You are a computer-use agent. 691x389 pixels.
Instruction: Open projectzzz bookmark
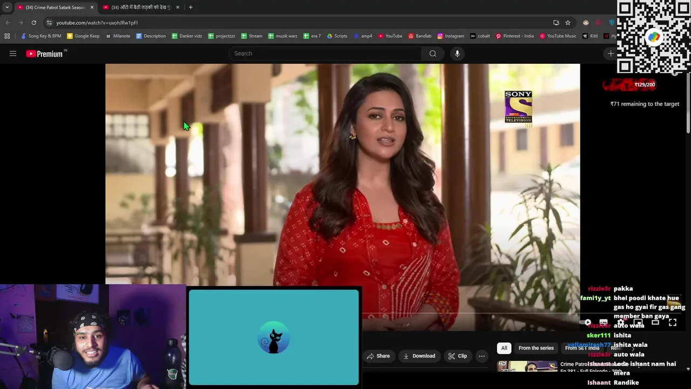(221, 36)
